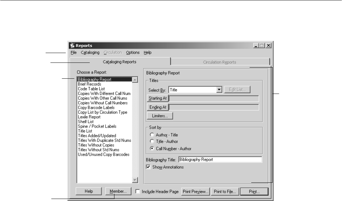Image resolution: width=342 pixels, height=201 pixels.
Task: Click the Help button at bottom
Action: coord(89,191)
